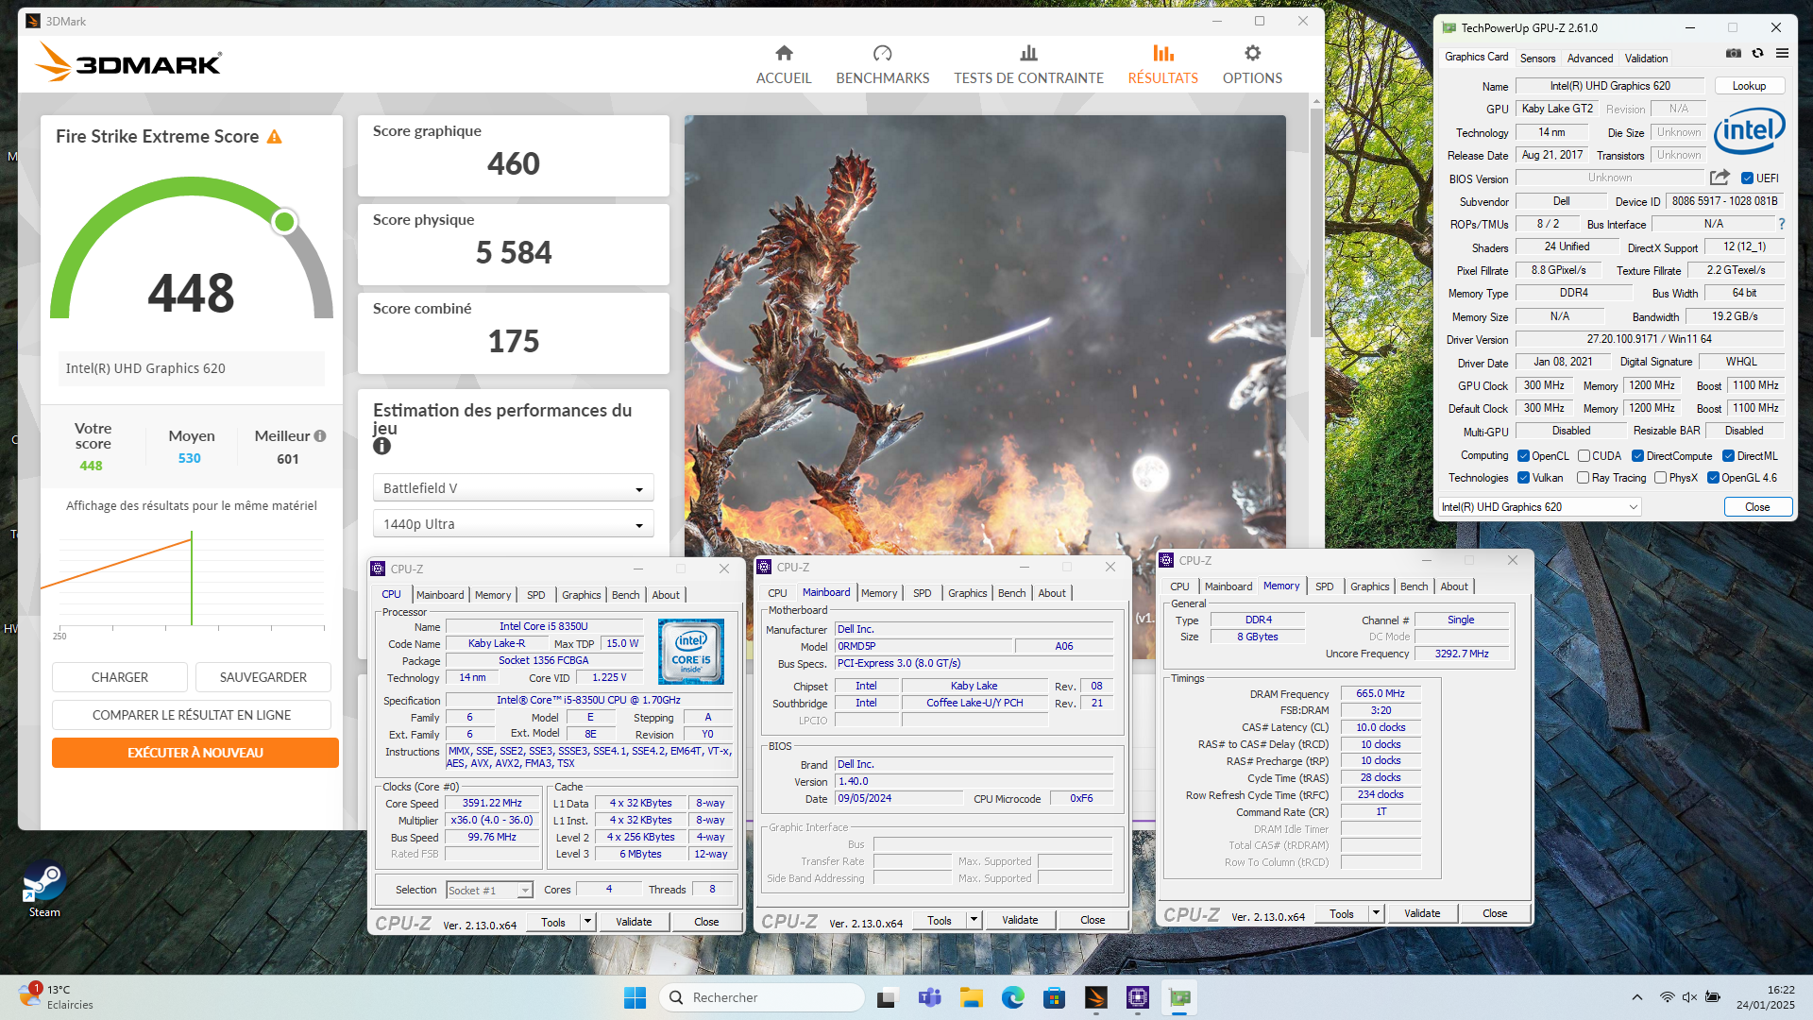Screen dimensions: 1813x1020
Task: Toggle Ray Tracing checkbox in GPU-Z
Action: coord(1584,478)
